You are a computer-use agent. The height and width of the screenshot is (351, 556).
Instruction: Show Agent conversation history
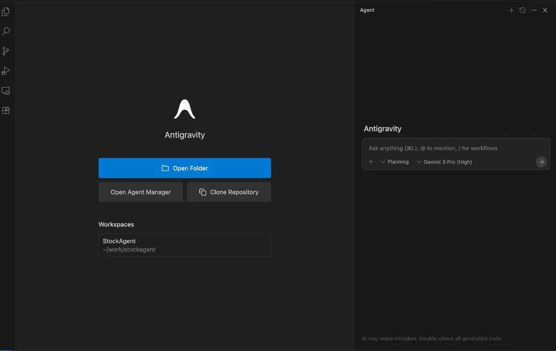tap(522, 10)
